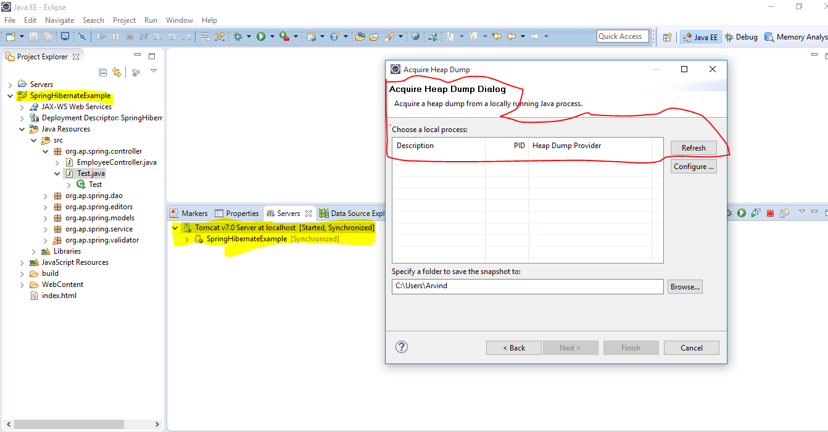Expand the Libraries node
The image size is (828, 432).
point(34,251)
